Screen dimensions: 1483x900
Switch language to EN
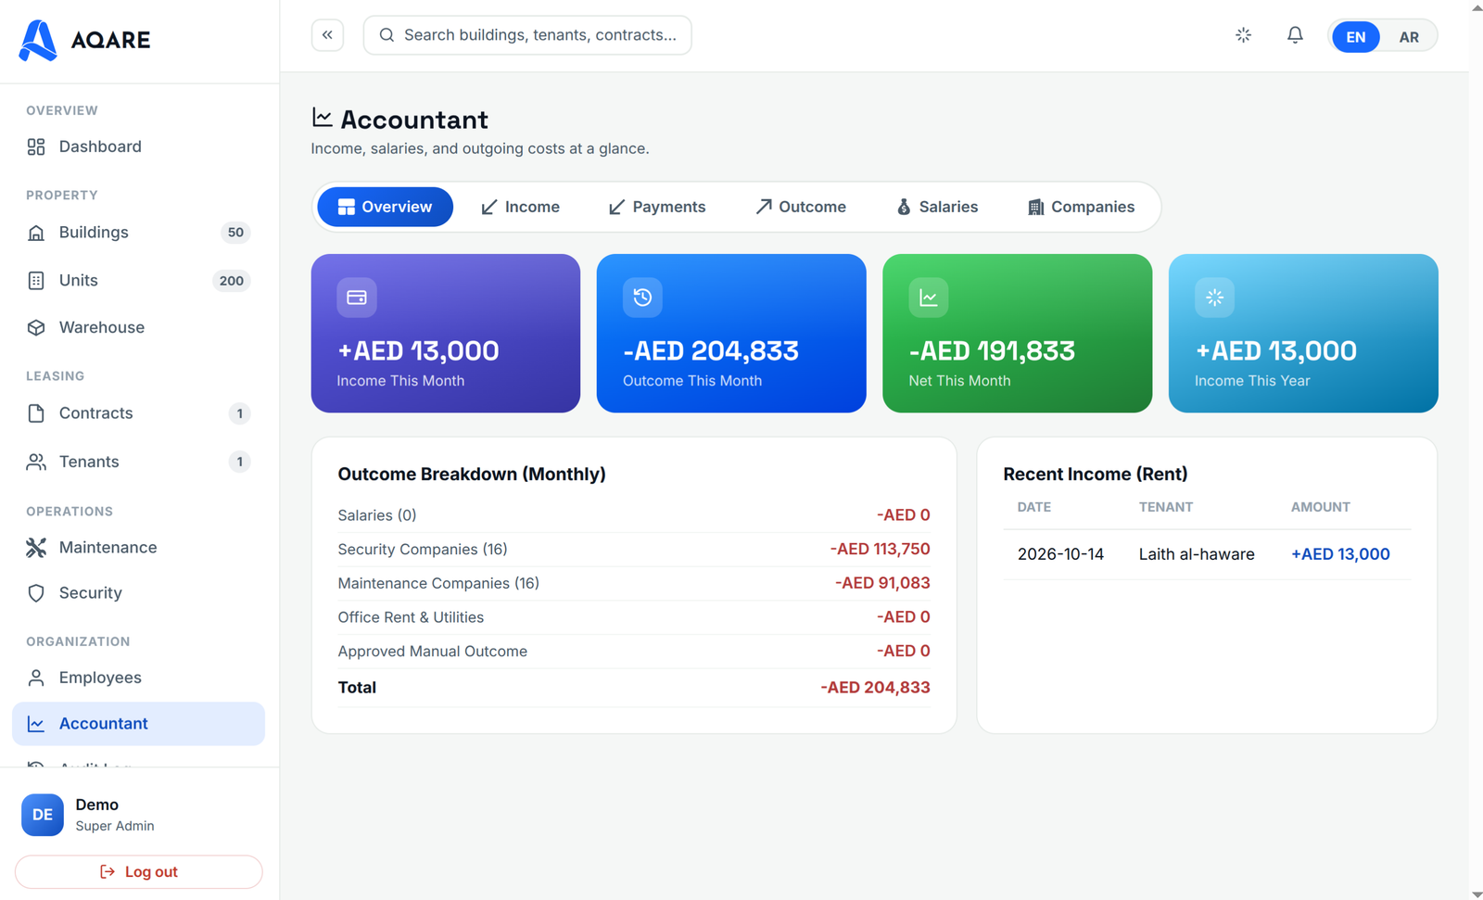[1355, 37]
